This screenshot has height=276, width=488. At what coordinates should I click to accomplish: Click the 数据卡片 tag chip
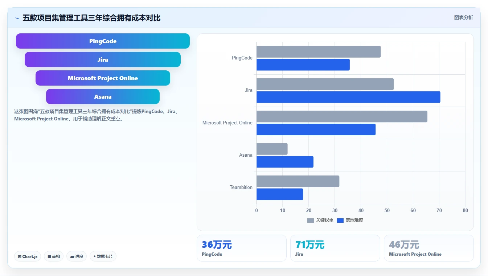(103, 256)
